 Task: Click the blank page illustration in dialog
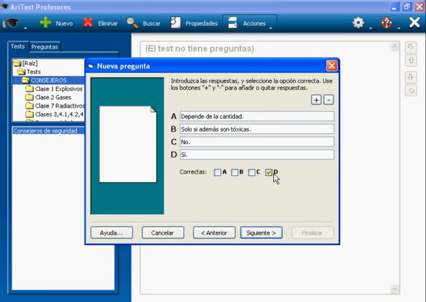click(128, 144)
